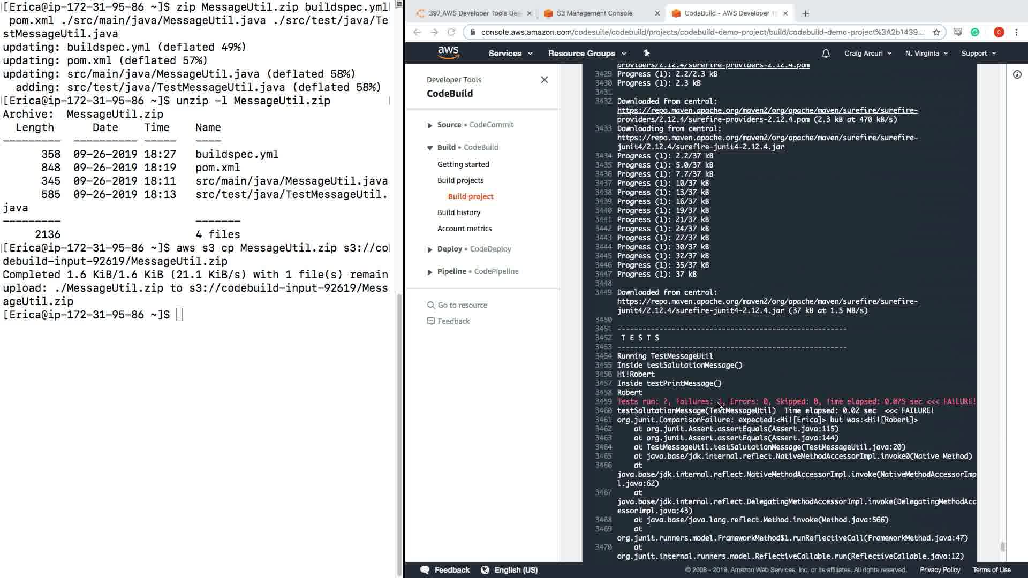Screen dimensions: 1028x578
Task: Switch to the S3 Management Console tab
Action: [x=594, y=13]
